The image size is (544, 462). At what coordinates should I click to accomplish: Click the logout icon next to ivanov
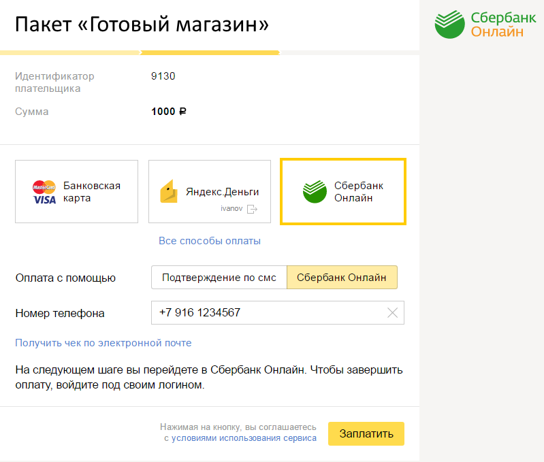coord(253,209)
